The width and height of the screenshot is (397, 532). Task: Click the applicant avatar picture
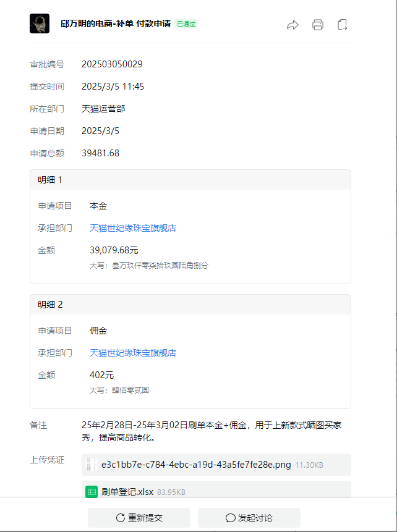pos(40,23)
